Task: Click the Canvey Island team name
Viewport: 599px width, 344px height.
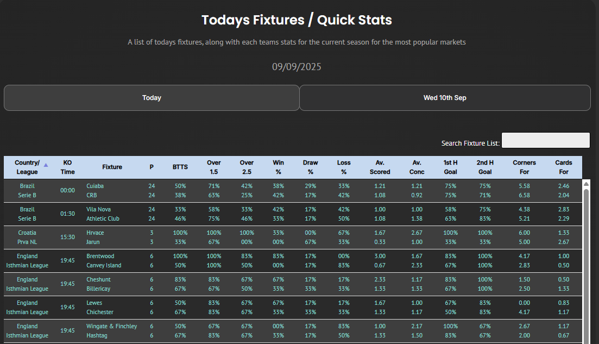Action: click(104, 265)
